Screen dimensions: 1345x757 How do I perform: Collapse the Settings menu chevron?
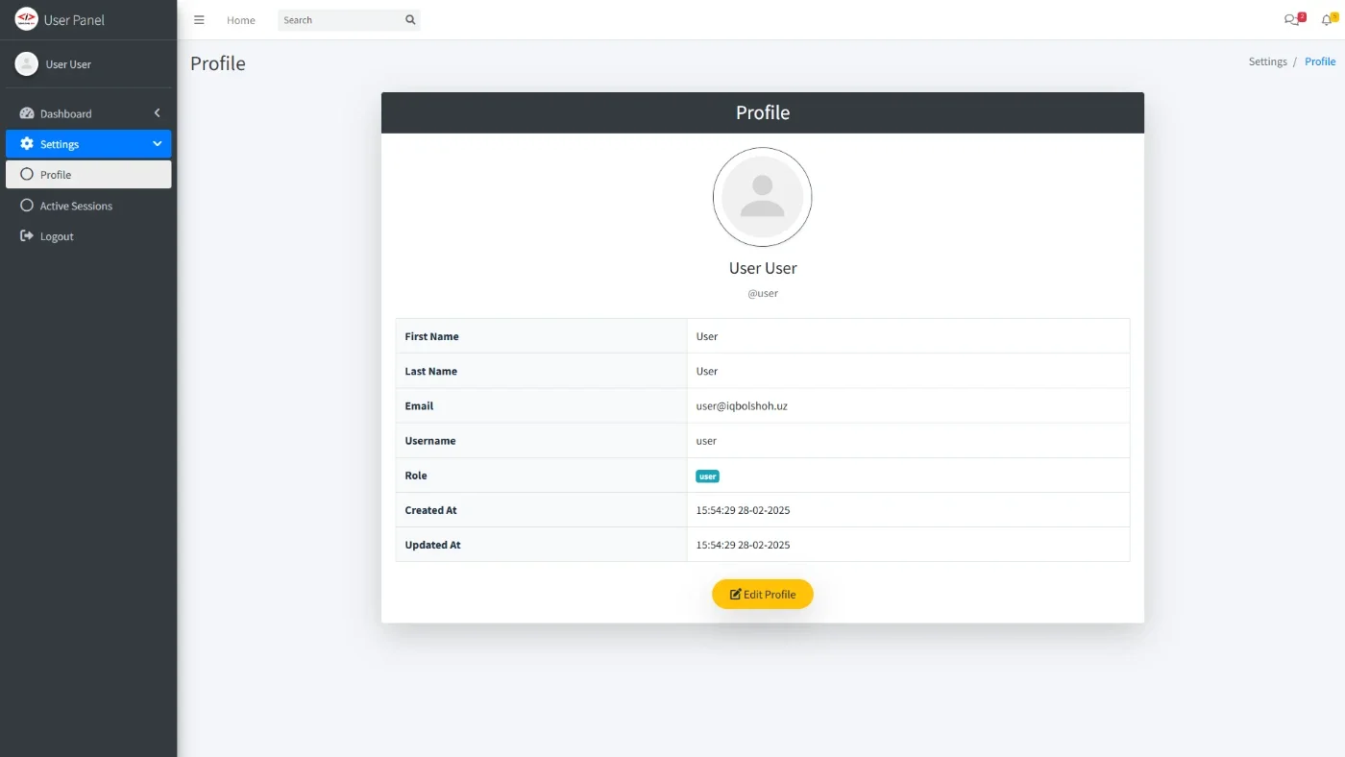158,144
